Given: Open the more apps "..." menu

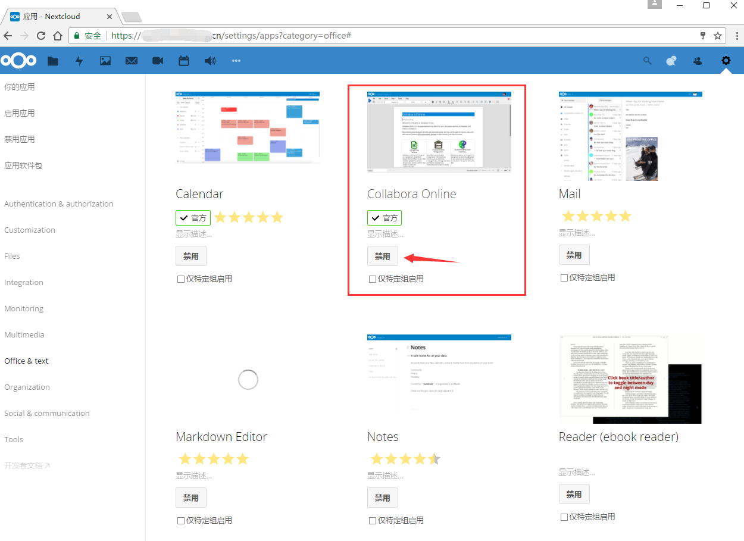Looking at the screenshot, I should [236, 60].
